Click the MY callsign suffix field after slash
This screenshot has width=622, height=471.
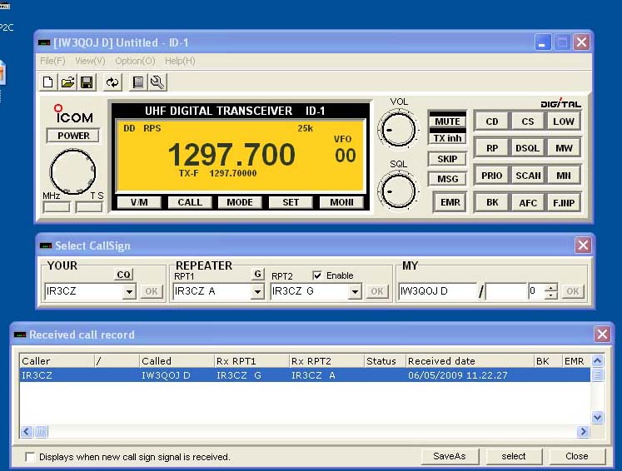(506, 291)
